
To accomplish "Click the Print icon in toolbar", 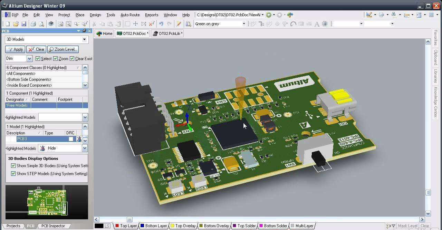I will coord(33,24).
